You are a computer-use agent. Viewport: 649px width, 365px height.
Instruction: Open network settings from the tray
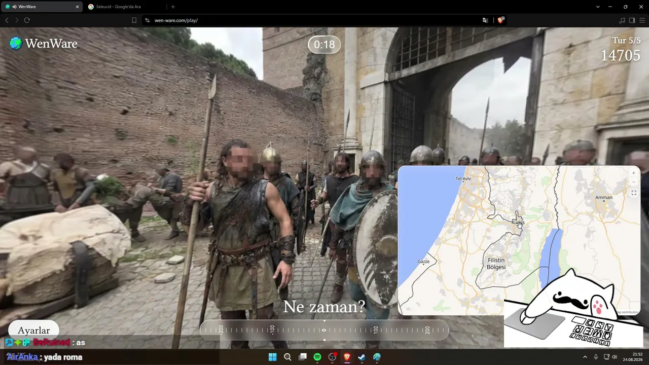pos(606,357)
